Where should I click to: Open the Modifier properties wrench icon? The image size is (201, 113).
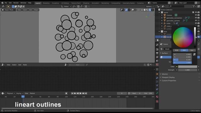(157, 78)
